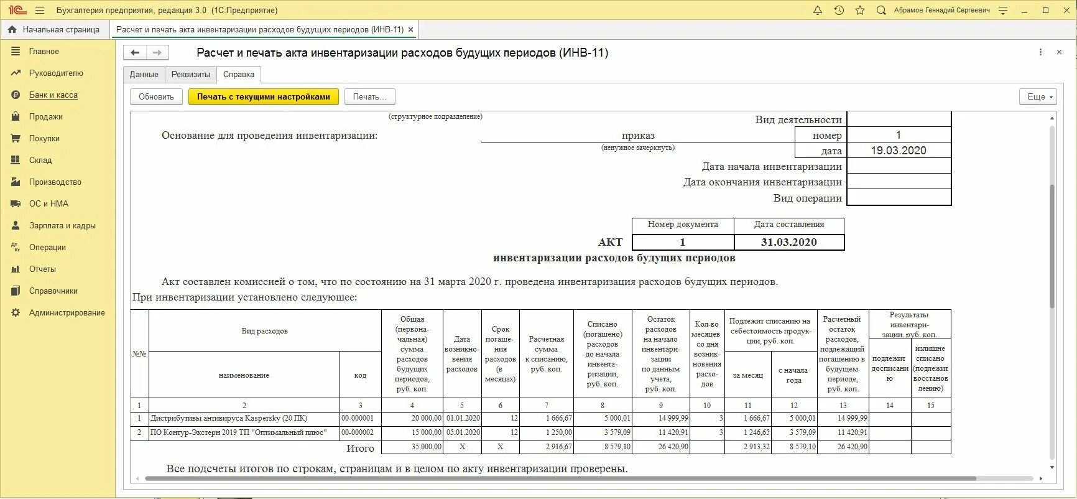Click the Банк и касса coin icon
This screenshot has width=1077, height=499.
click(16, 95)
